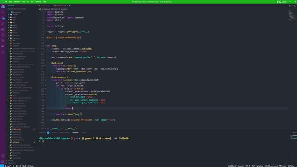Image resolution: width=297 pixels, height=167 pixels.
Task: Collapse the current_permissions.update fold arrow
Action: [45, 94]
